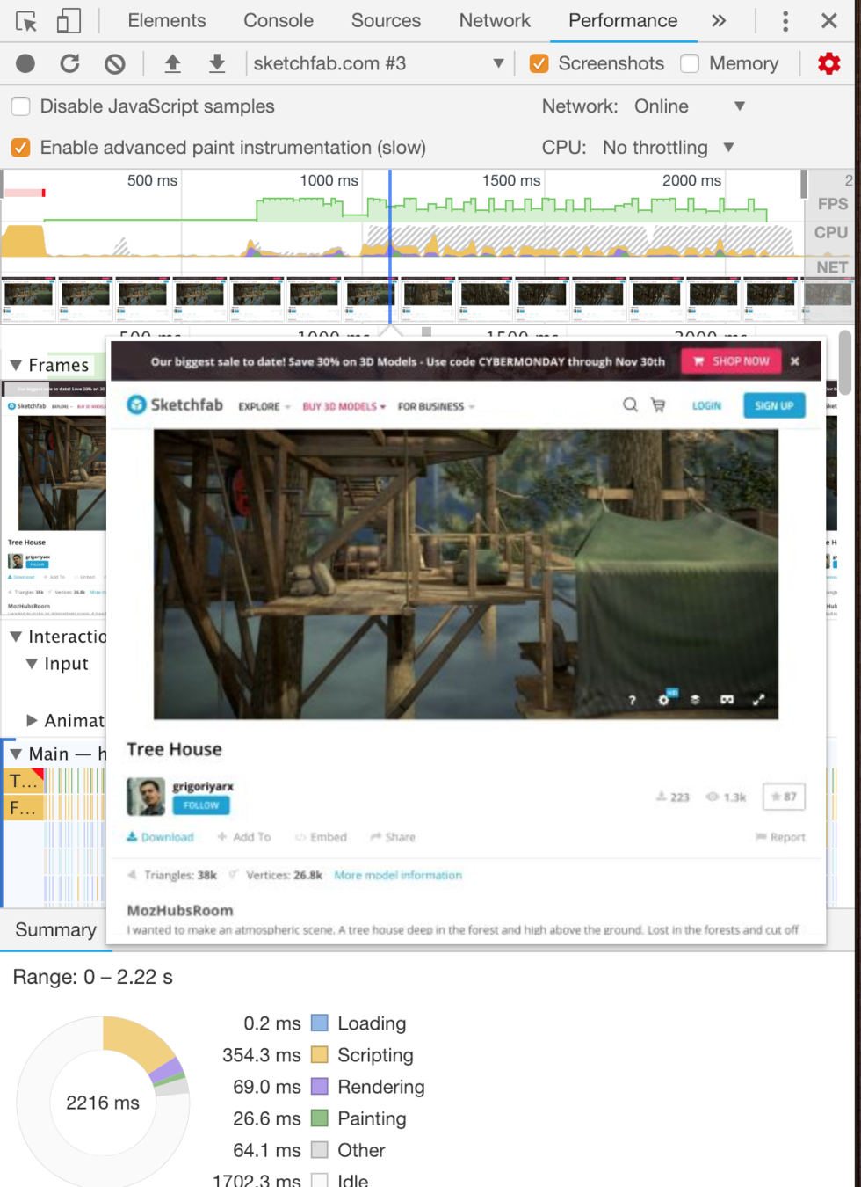Viewport: 861px width, 1187px height.
Task: Click the Scripting yellow legend swatch
Action: coord(320,1055)
